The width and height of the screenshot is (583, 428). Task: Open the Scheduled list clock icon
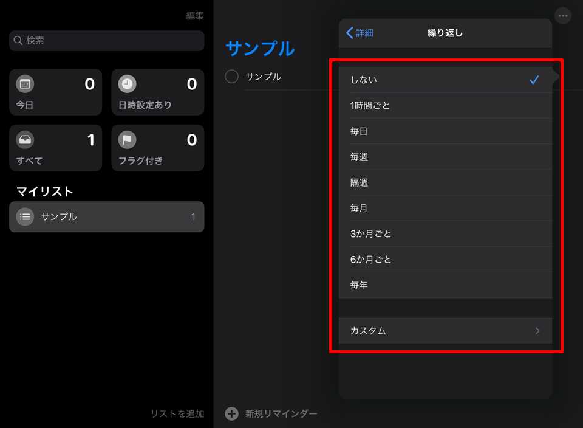[x=127, y=84]
